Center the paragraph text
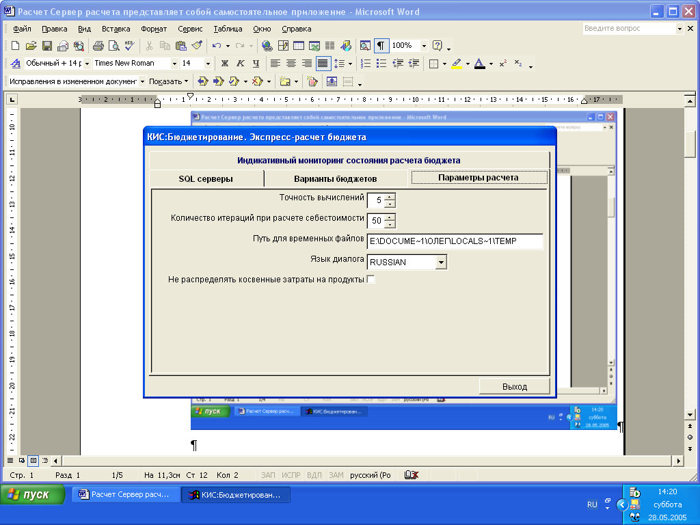The height and width of the screenshot is (525, 700). (291, 64)
